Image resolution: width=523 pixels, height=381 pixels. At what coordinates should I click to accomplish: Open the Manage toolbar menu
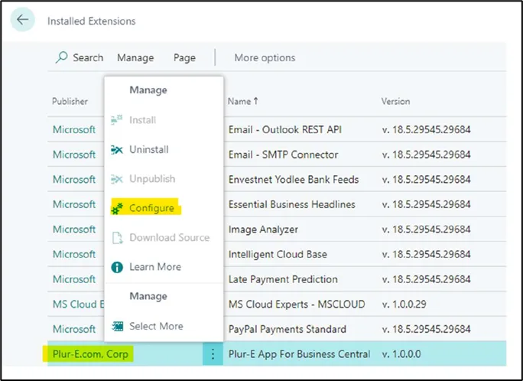[x=135, y=57]
